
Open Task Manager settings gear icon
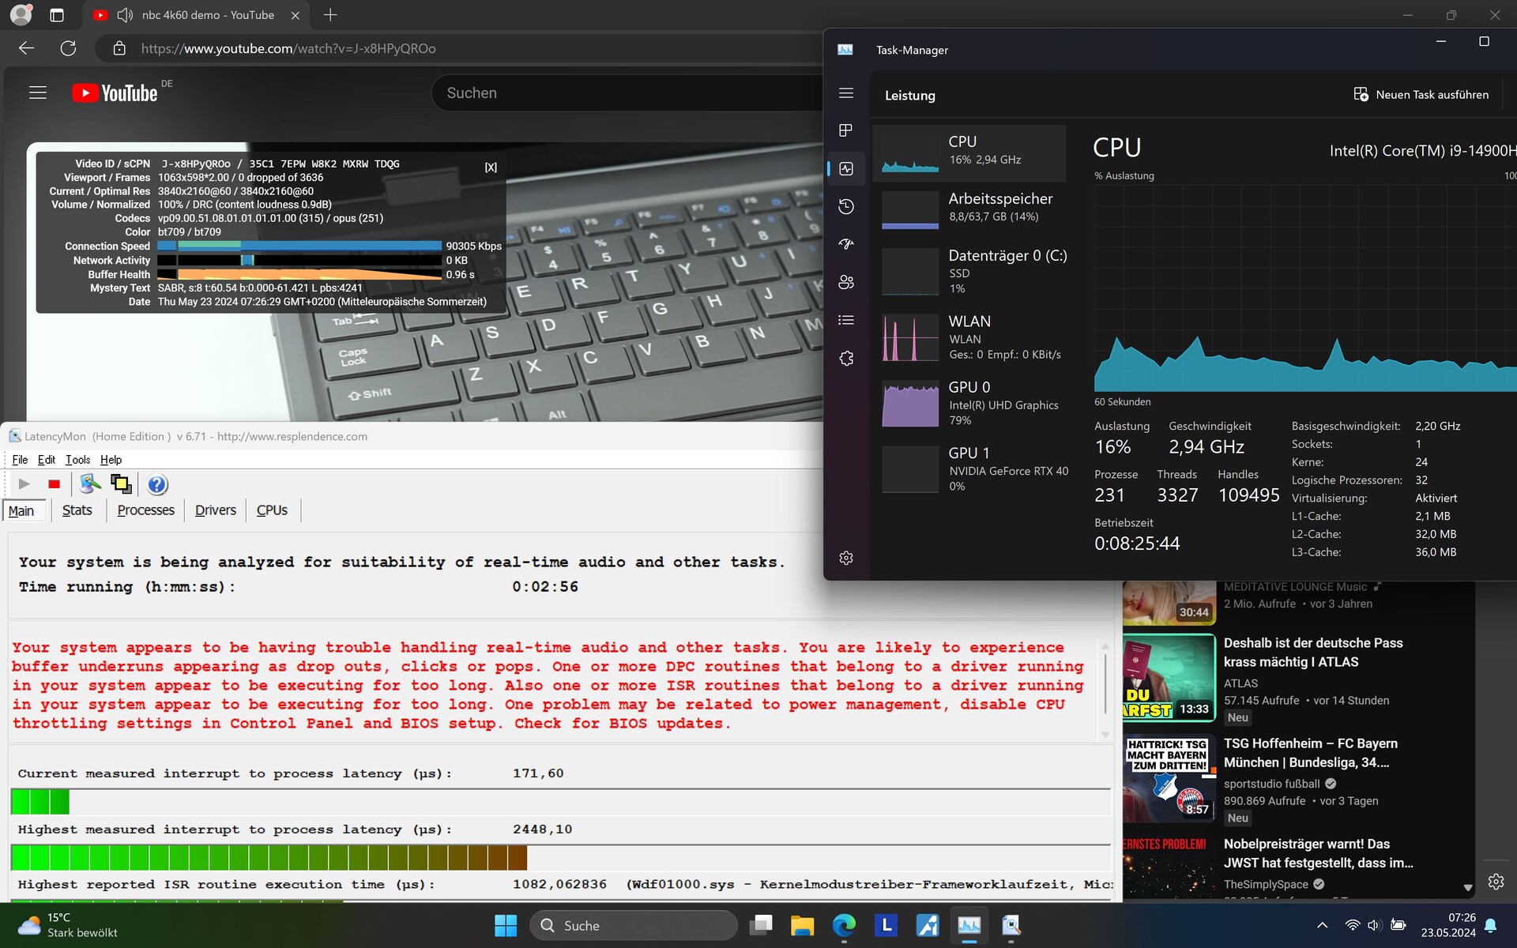tap(846, 558)
